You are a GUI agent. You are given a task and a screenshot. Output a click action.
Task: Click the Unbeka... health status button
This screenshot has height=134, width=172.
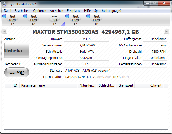(17, 50)
